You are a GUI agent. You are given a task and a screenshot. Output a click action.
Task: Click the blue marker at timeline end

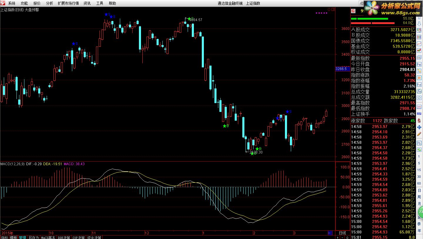330,233
